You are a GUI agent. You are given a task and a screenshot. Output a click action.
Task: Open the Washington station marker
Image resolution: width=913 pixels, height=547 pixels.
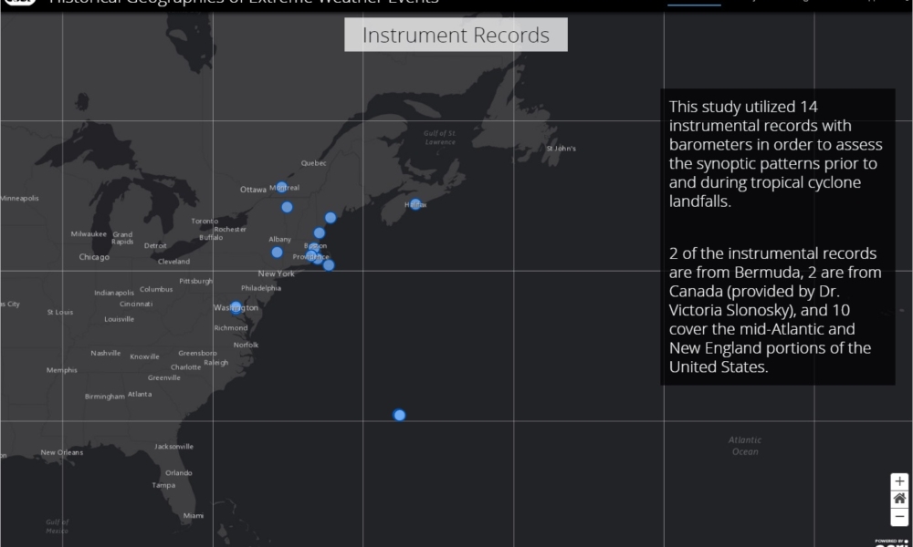click(x=236, y=307)
